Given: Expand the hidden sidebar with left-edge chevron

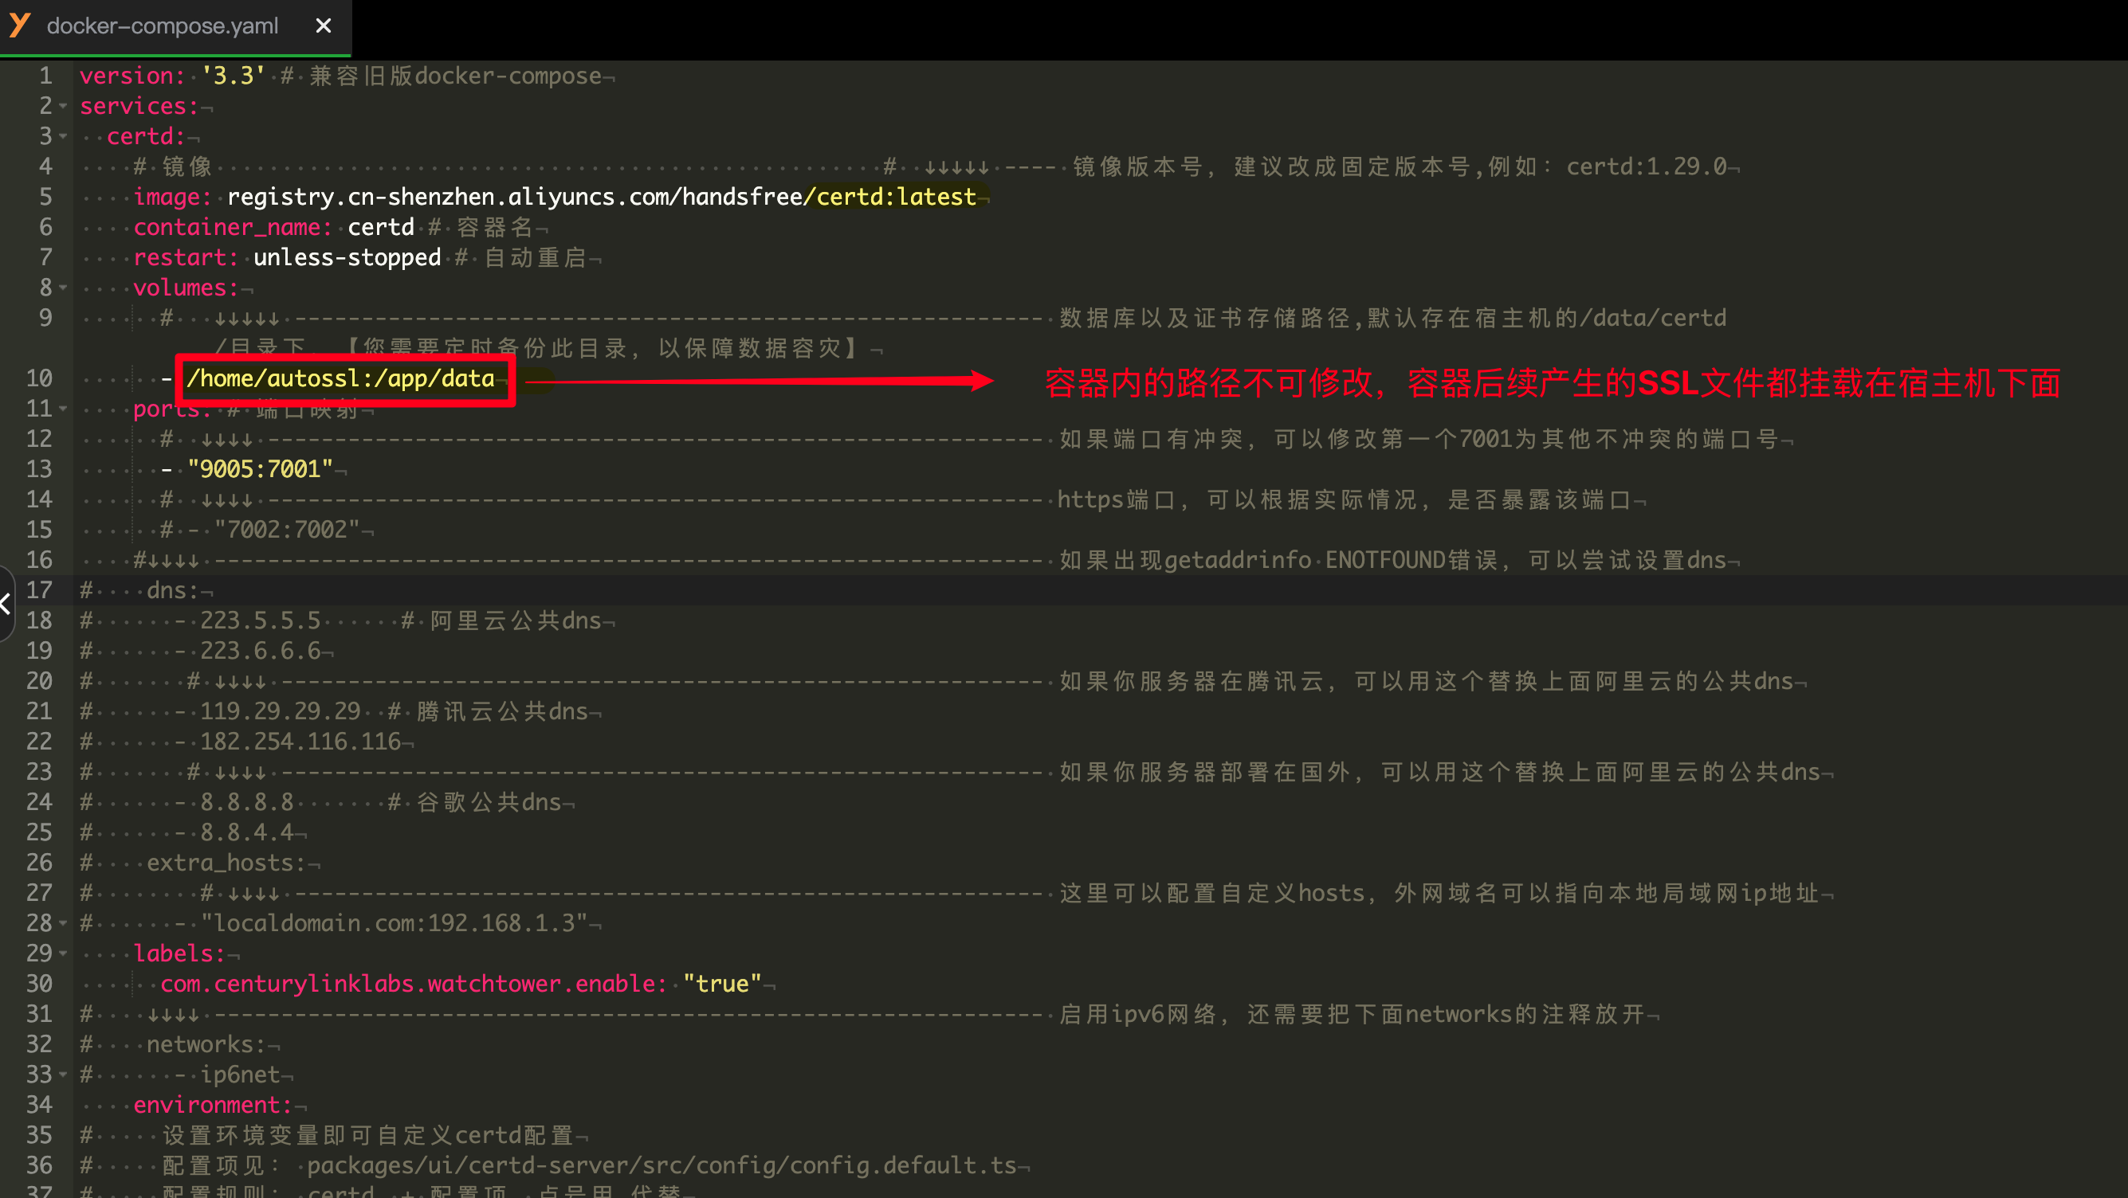Looking at the screenshot, I should (6, 604).
